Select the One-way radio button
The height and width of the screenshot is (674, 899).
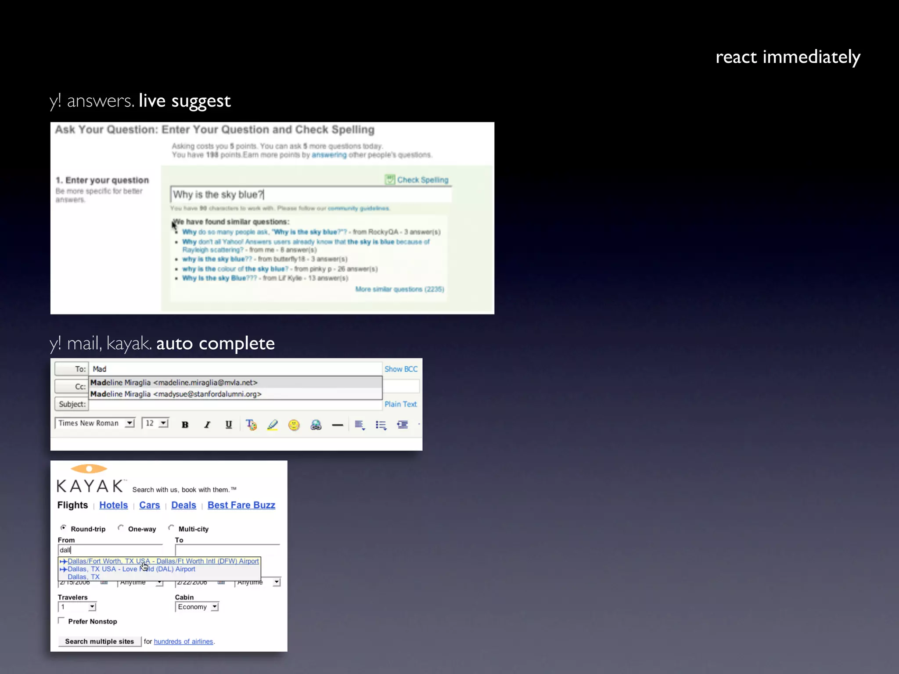tap(121, 527)
